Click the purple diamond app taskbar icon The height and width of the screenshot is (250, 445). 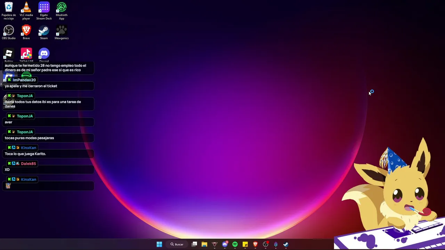point(276,244)
